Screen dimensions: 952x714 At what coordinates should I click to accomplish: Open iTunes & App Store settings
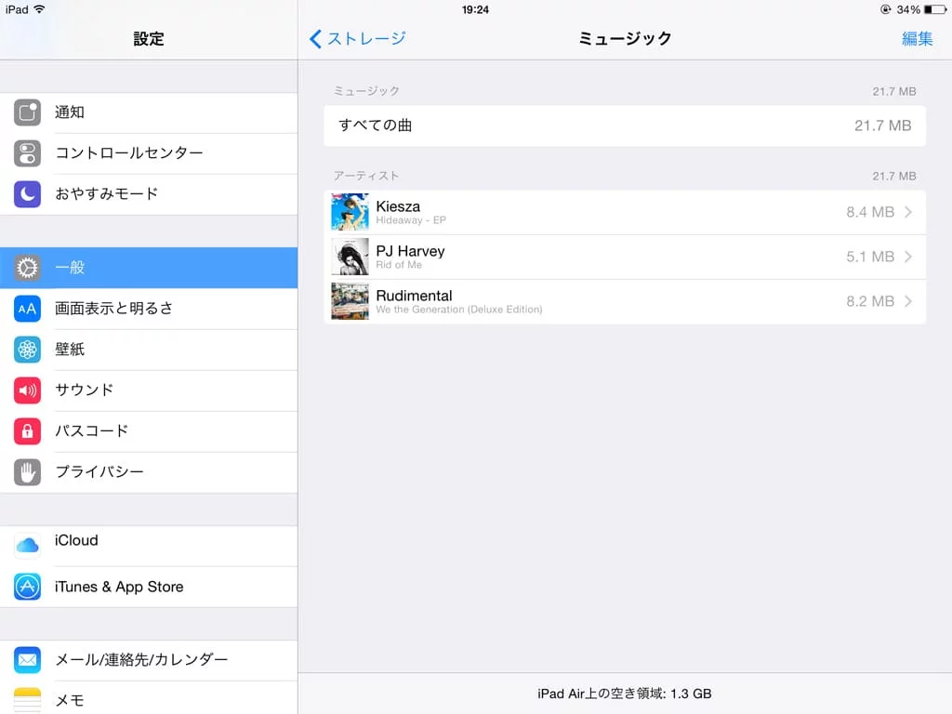149,587
